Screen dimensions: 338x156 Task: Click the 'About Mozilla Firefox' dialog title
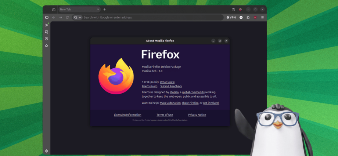[160, 41]
